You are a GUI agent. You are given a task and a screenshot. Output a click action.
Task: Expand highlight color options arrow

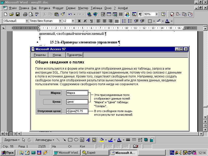pos(163,21)
